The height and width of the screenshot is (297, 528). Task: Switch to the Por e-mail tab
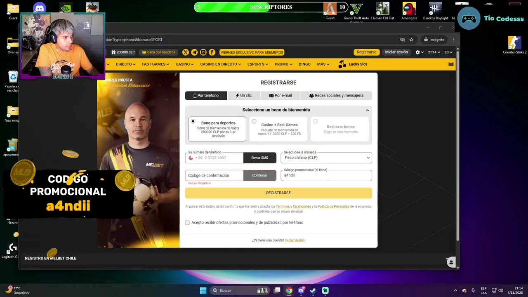(x=280, y=96)
